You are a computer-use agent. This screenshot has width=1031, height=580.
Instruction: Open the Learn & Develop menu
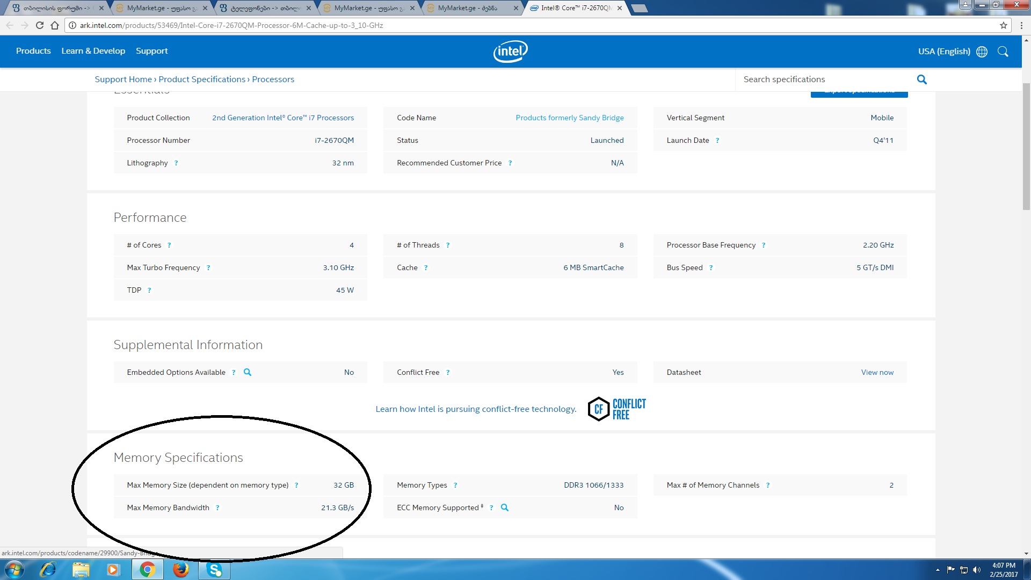tap(93, 51)
